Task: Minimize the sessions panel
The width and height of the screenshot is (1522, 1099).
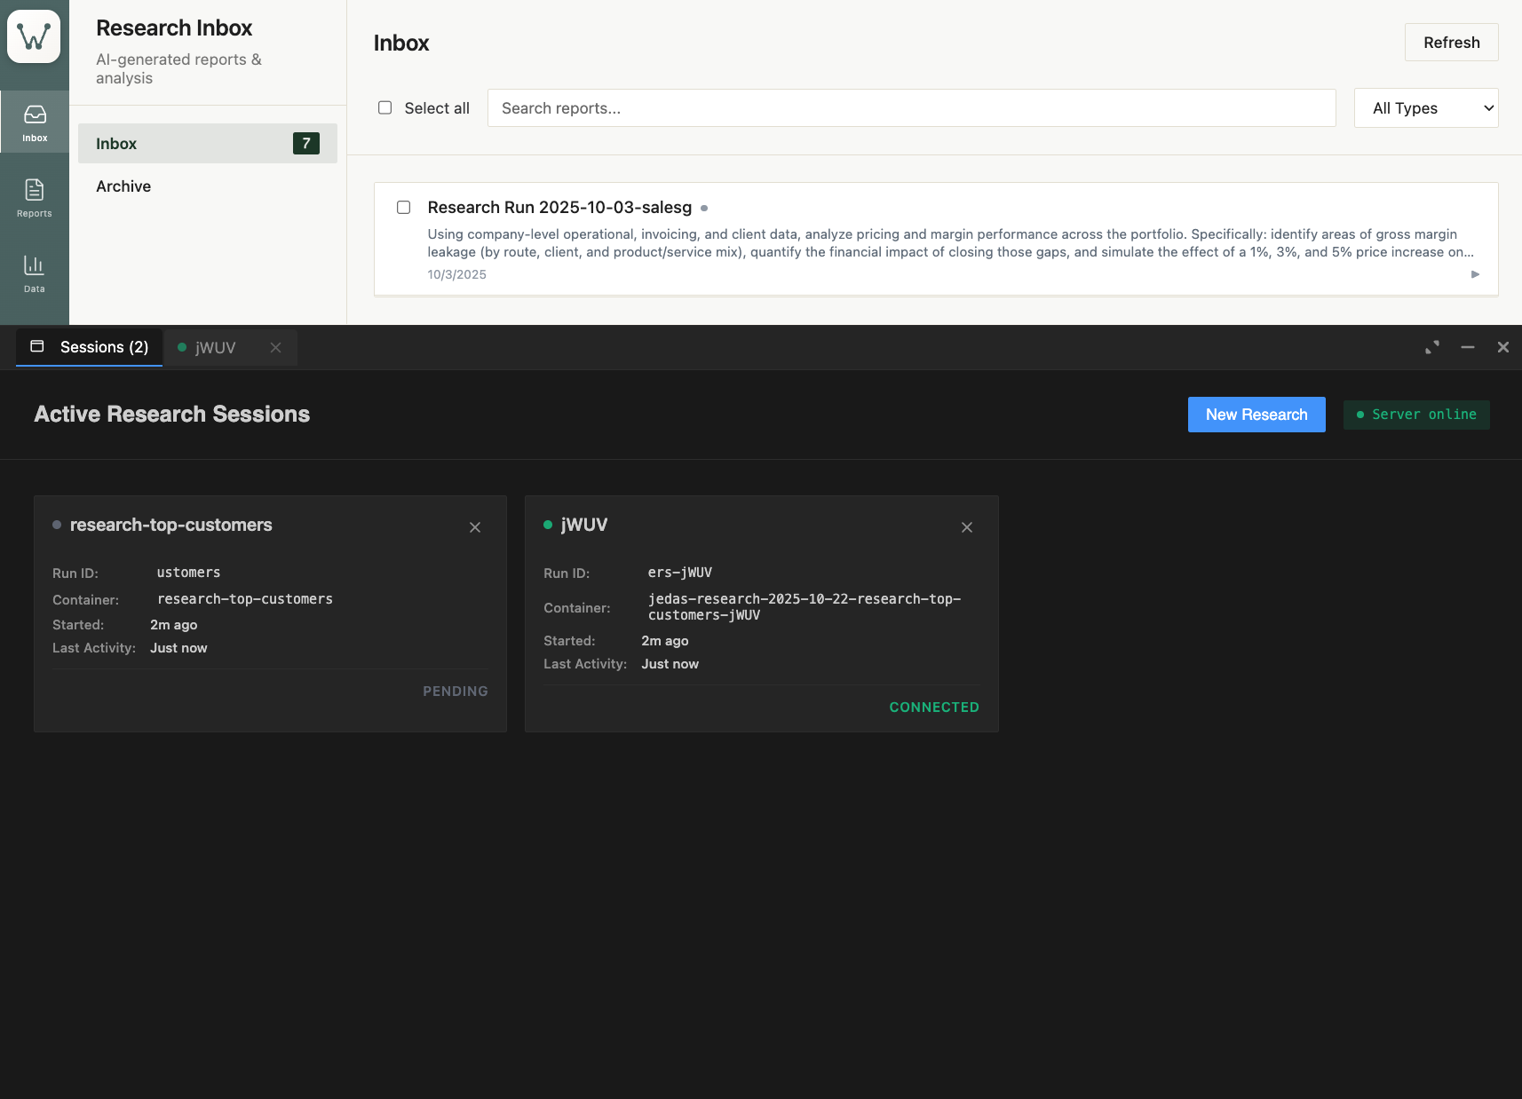Action: pos(1468,347)
